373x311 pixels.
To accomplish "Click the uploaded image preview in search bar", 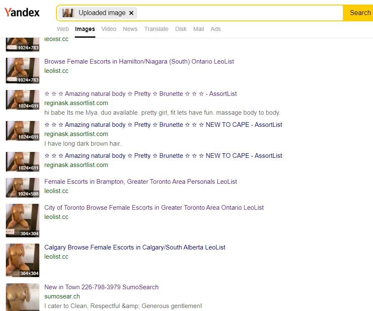I will click(x=68, y=13).
